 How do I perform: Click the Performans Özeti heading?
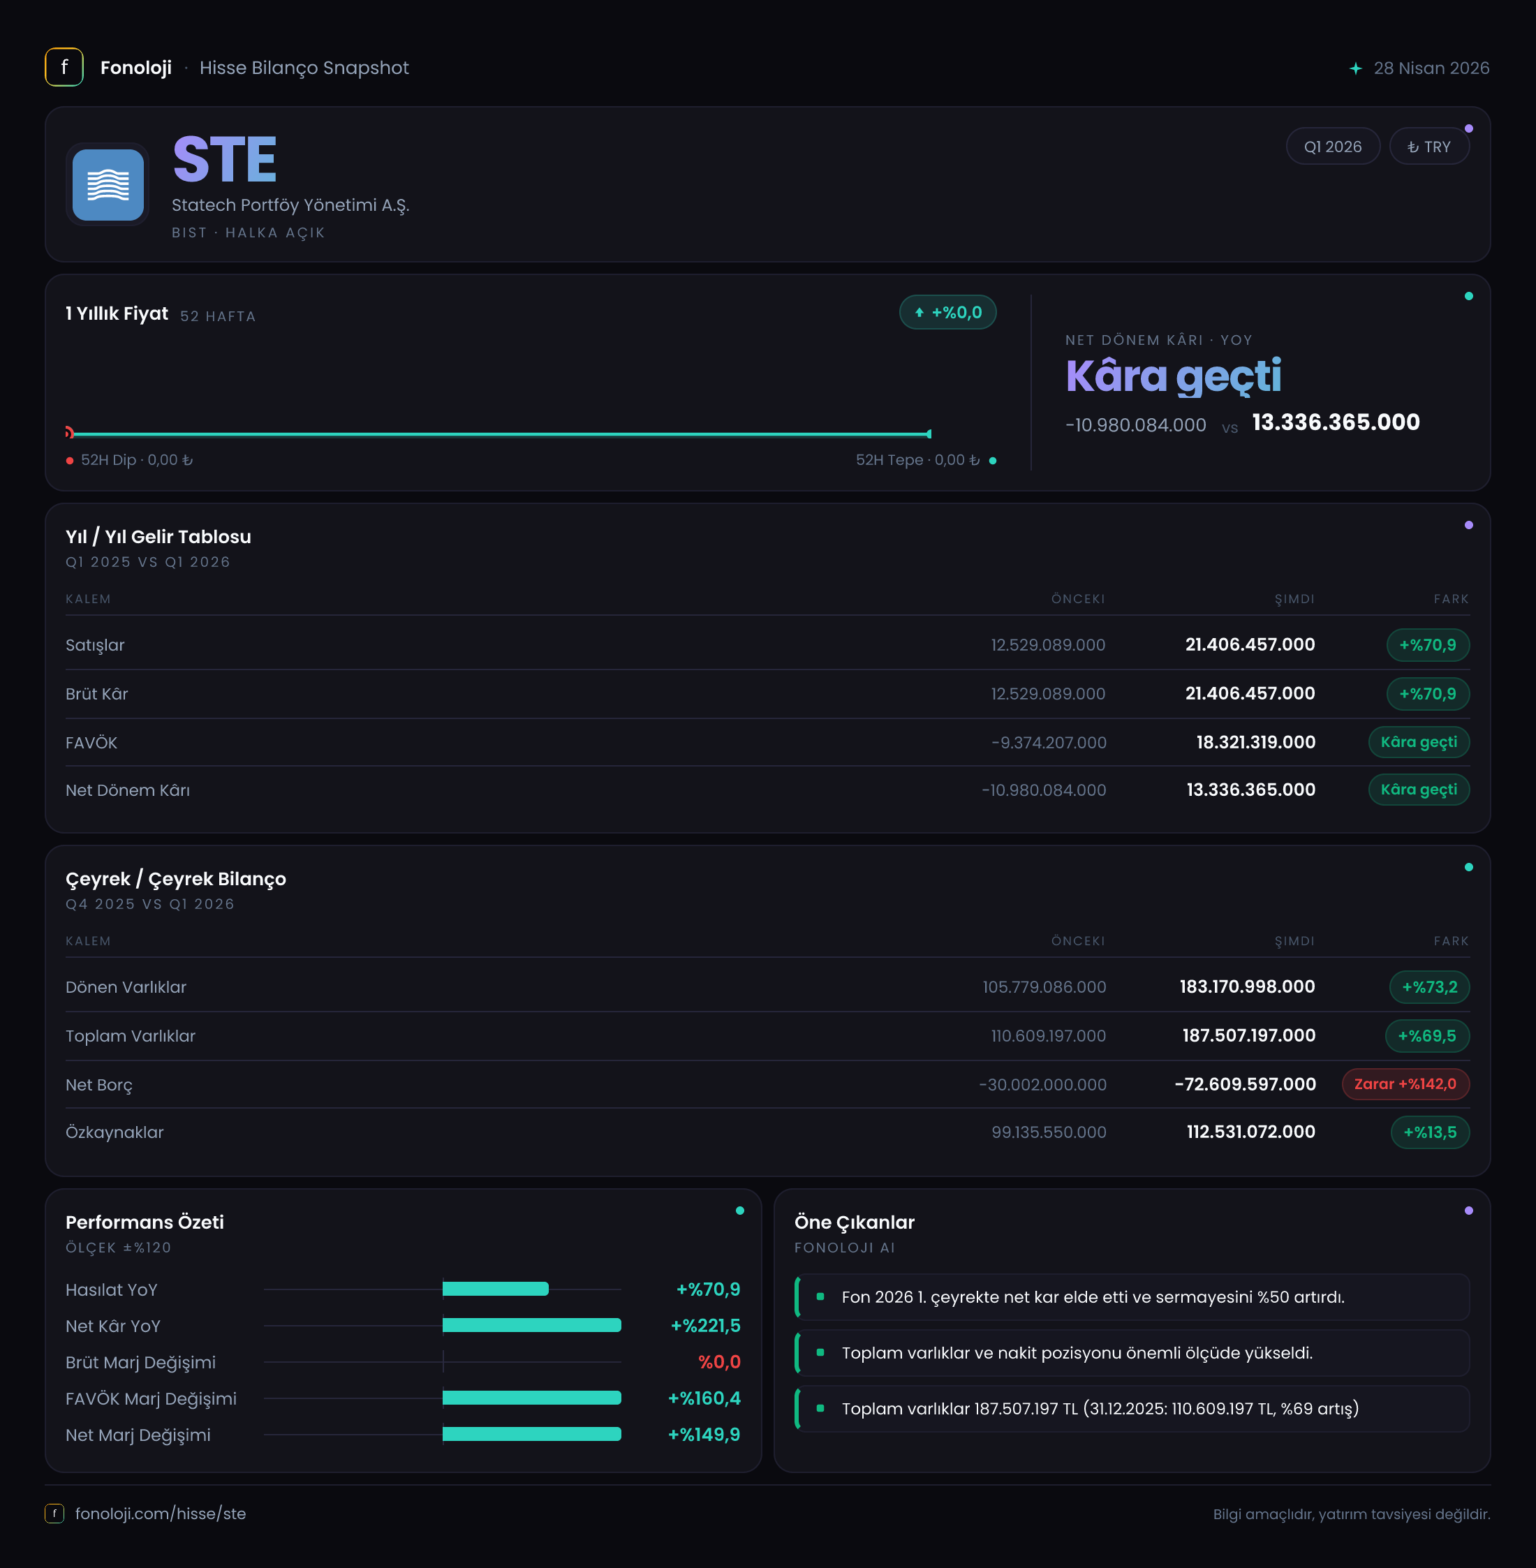click(x=145, y=1222)
